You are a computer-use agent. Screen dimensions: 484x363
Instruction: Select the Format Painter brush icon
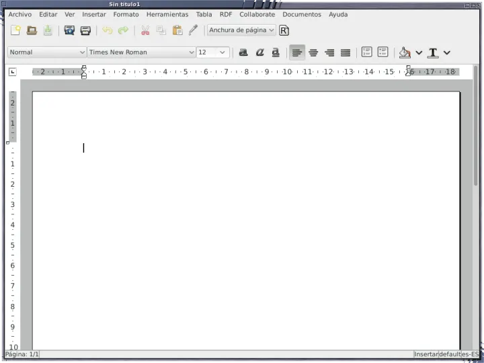click(x=194, y=30)
